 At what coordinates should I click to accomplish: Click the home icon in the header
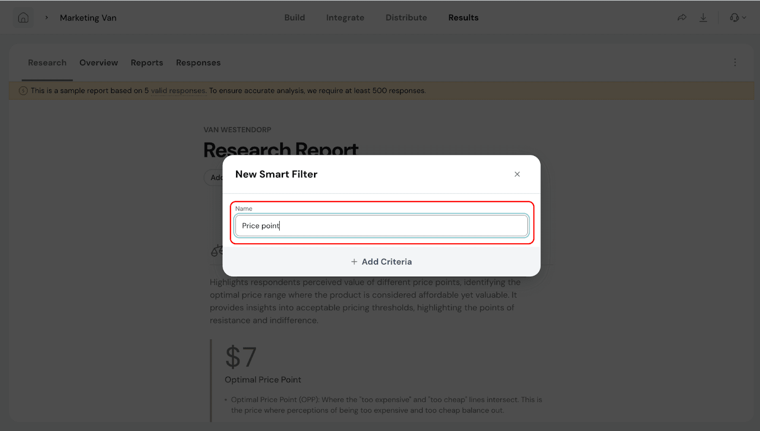click(23, 18)
